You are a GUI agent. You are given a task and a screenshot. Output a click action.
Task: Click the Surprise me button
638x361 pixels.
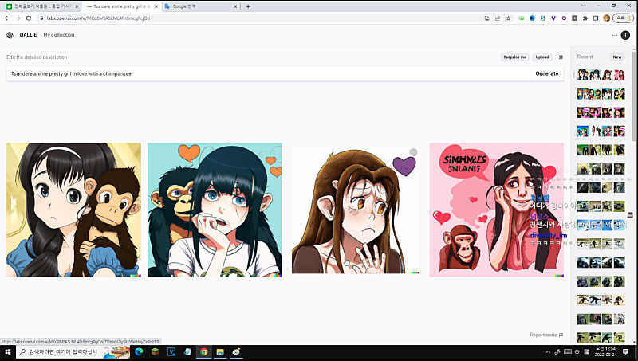(x=514, y=57)
